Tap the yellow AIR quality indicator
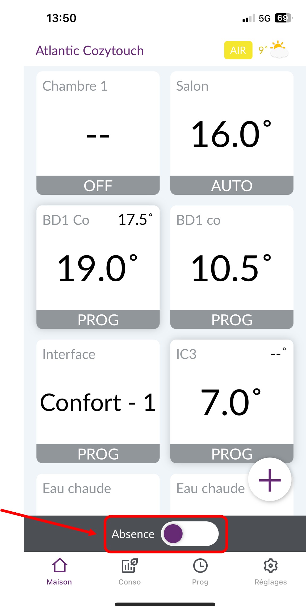Viewport: 306px width, 612px height. pos(238,50)
